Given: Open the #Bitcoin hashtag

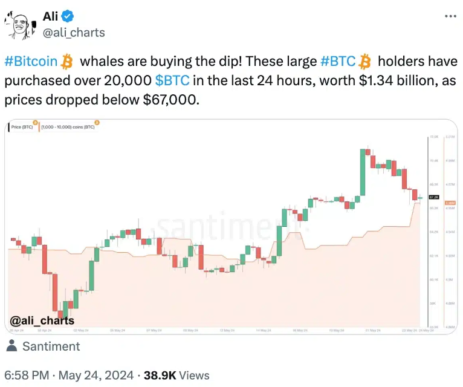Looking at the screenshot, I should coord(31,62).
